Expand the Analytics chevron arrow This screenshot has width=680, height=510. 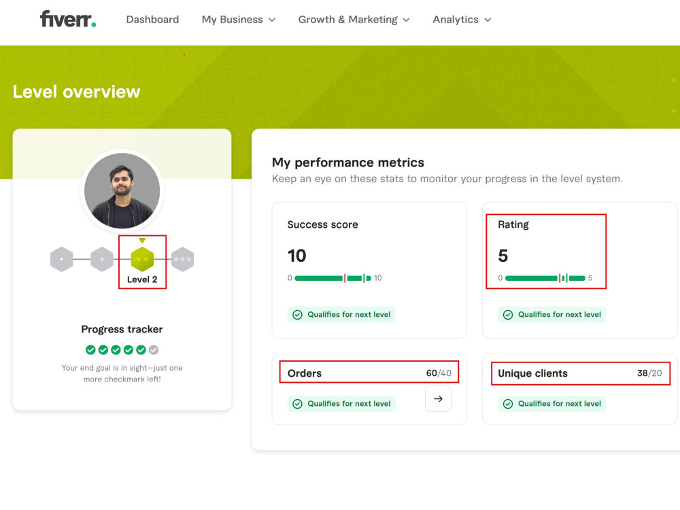coord(488,20)
